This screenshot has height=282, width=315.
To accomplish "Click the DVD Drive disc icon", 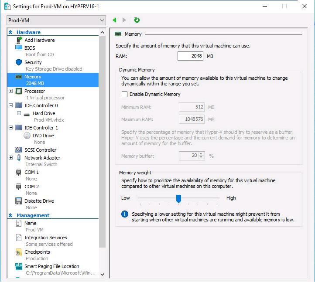I will click(27, 136).
